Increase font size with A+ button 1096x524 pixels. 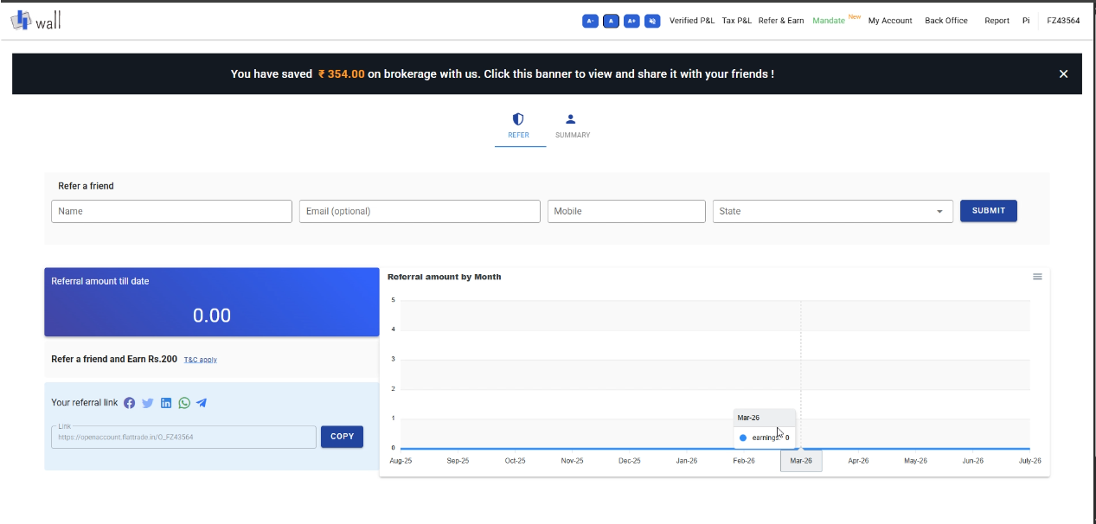[x=631, y=21]
